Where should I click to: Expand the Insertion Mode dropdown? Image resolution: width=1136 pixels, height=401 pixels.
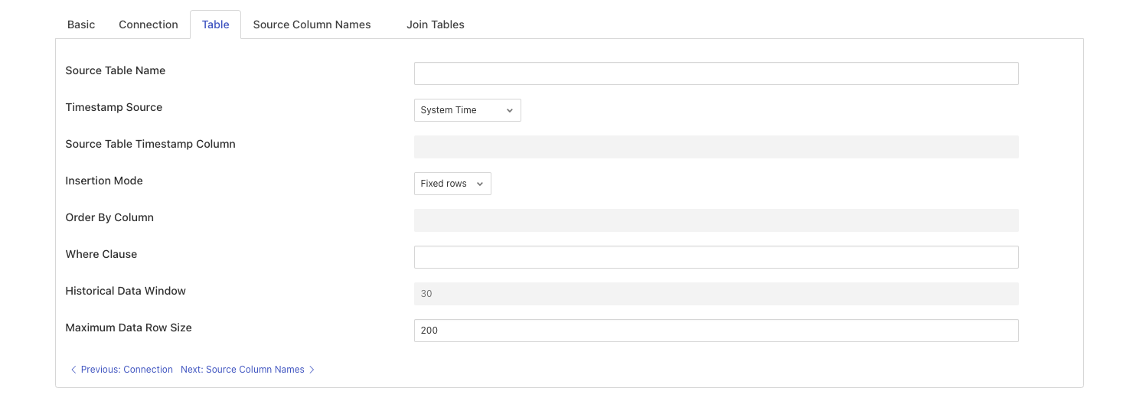tap(452, 184)
